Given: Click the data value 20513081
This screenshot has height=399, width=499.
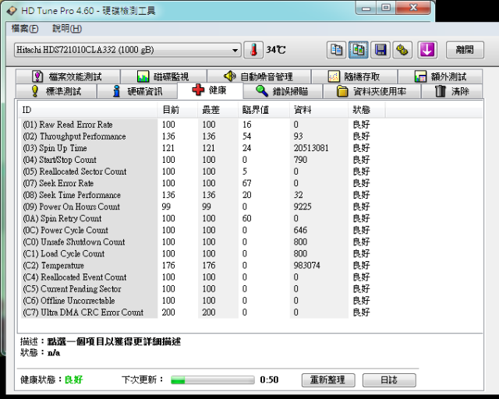Looking at the screenshot, I should click(311, 148).
